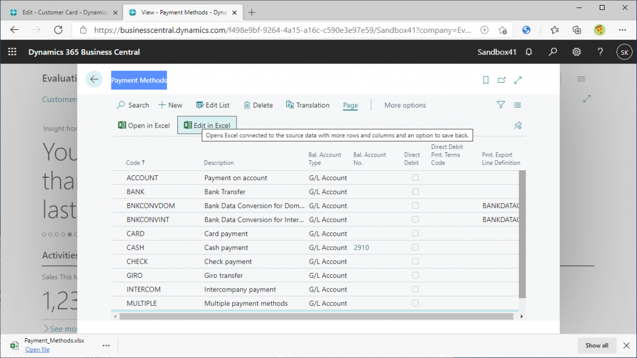Expand the Payment Methods page to full screen
Screen dimensions: 637x358
pos(518,80)
